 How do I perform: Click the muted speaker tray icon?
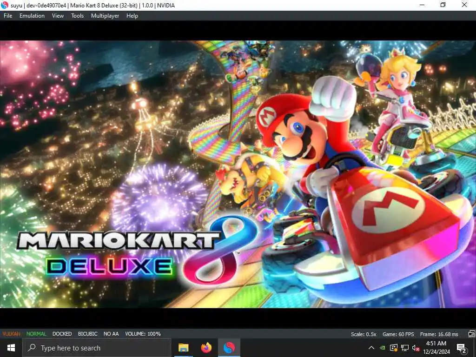click(x=416, y=348)
